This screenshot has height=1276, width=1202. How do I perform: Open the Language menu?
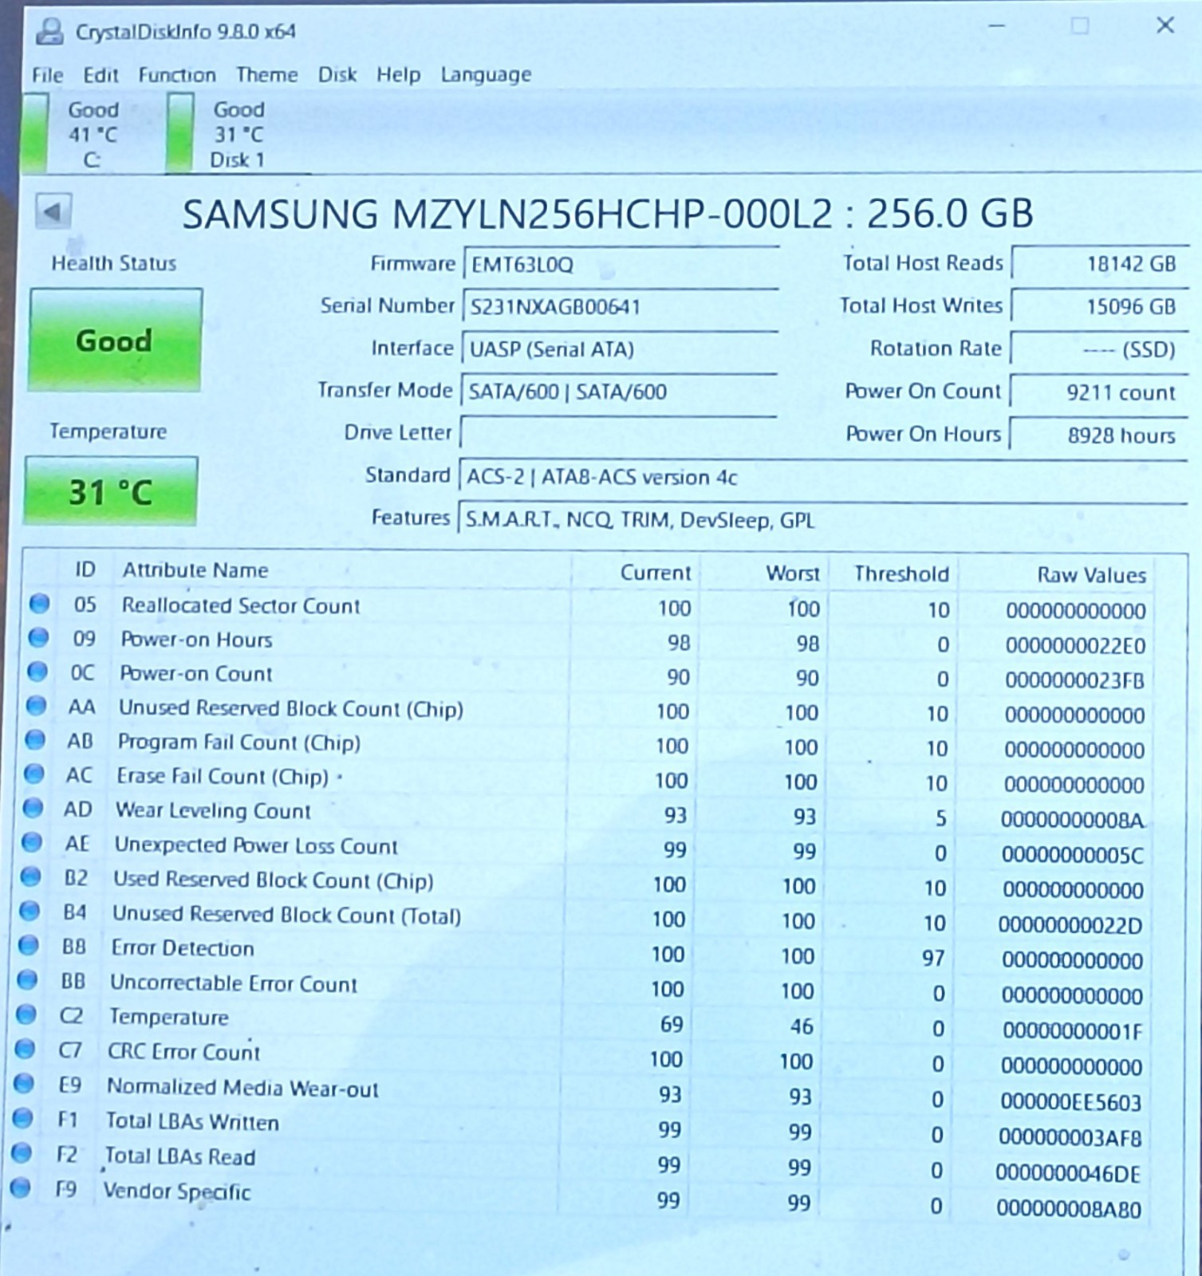pyautogui.click(x=486, y=76)
